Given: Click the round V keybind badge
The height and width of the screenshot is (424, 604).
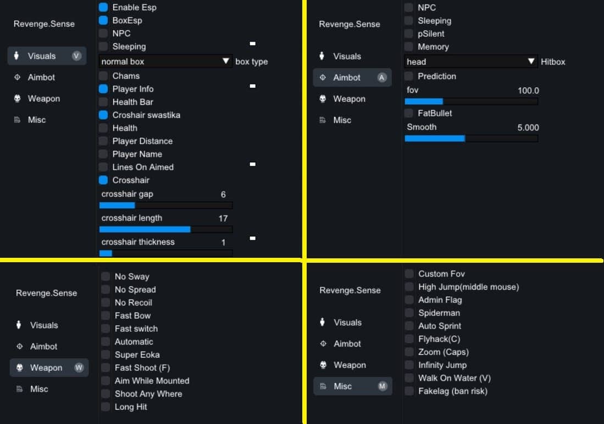Looking at the screenshot, I should (76, 56).
